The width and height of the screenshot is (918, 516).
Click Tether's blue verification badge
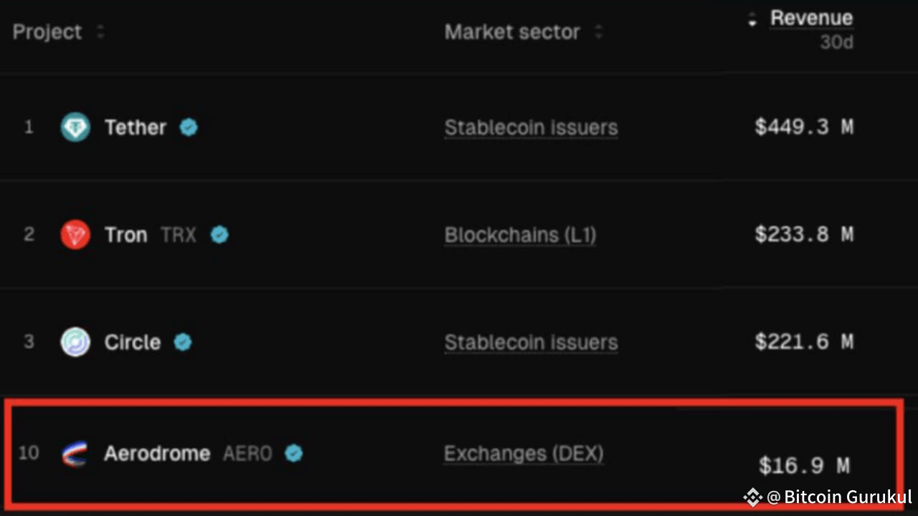click(x=188, y=127)
